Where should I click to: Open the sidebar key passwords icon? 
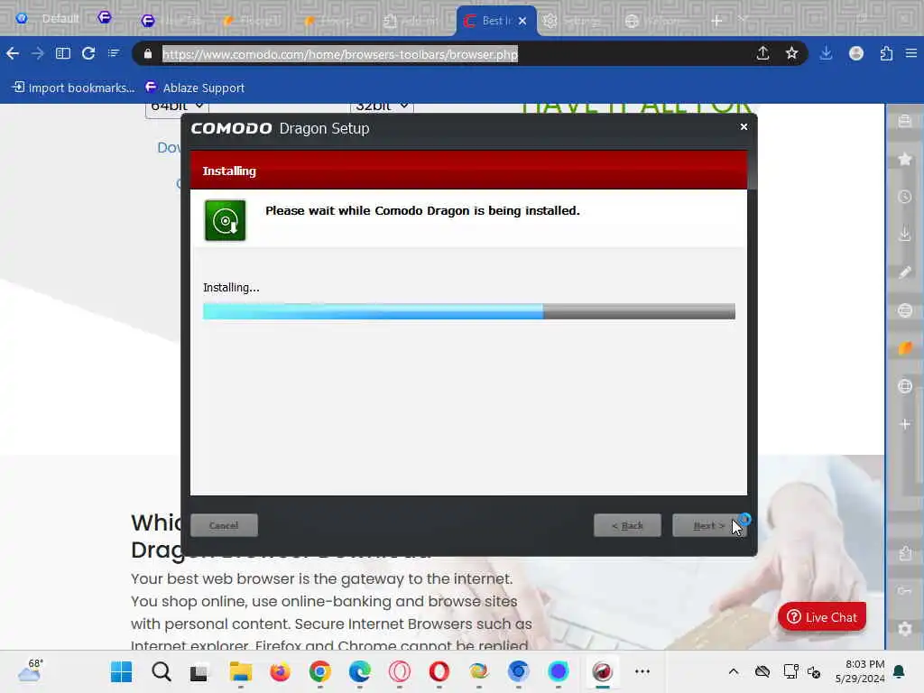coord(905,590)
